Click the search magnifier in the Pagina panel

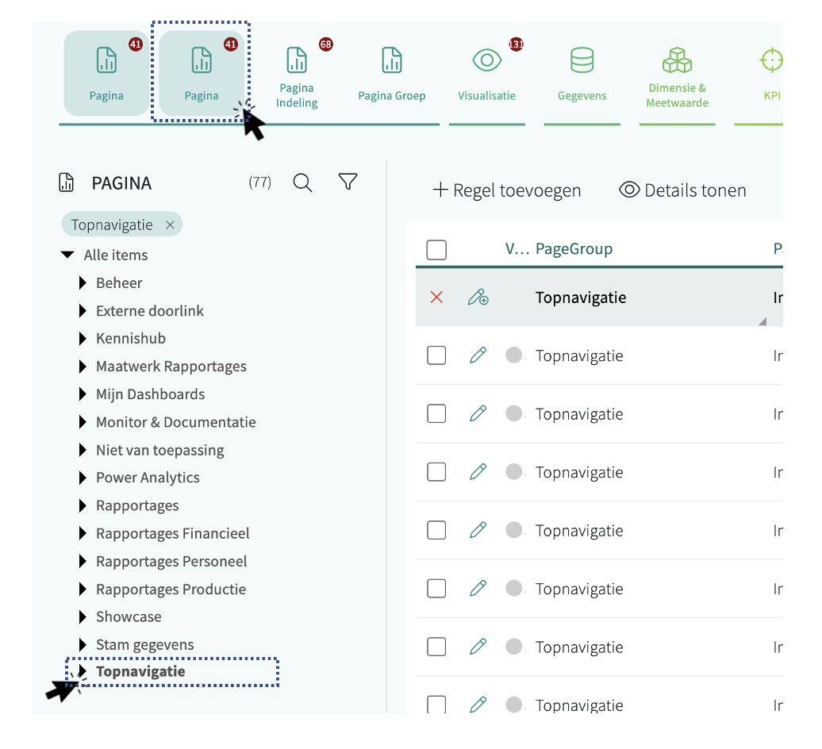[302, 182]
